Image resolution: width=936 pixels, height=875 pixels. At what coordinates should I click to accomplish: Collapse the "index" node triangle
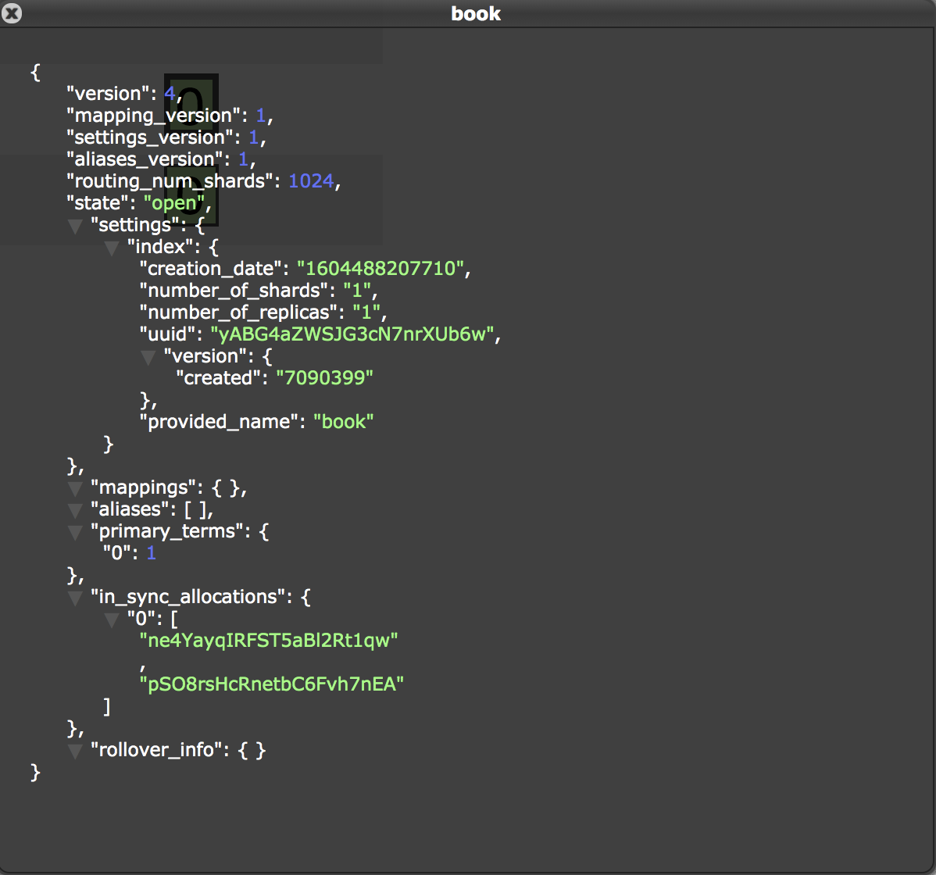(111, 248)
